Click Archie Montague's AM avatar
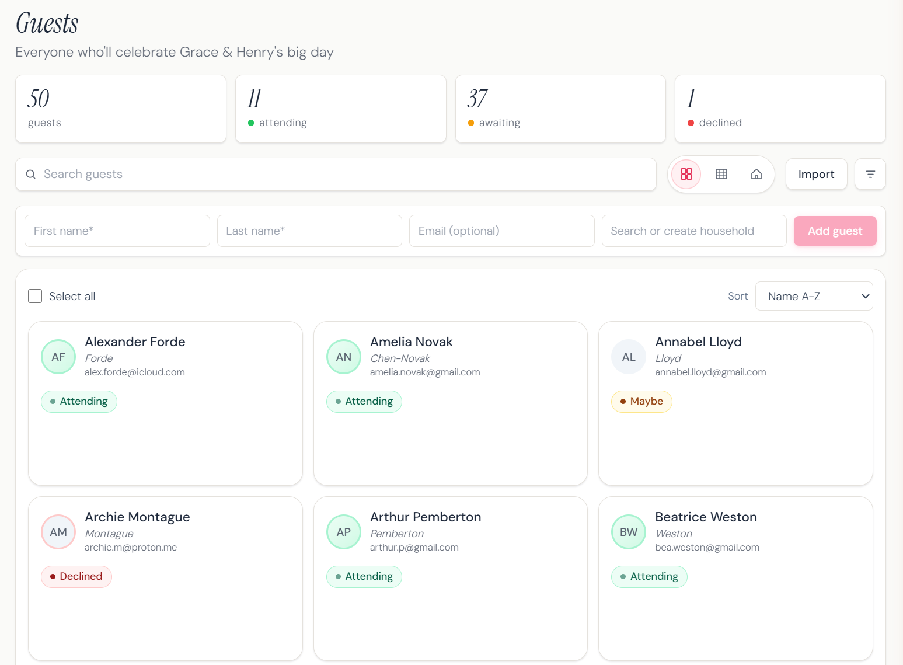The width and height of the screenshot is (903, 665). 58,532
